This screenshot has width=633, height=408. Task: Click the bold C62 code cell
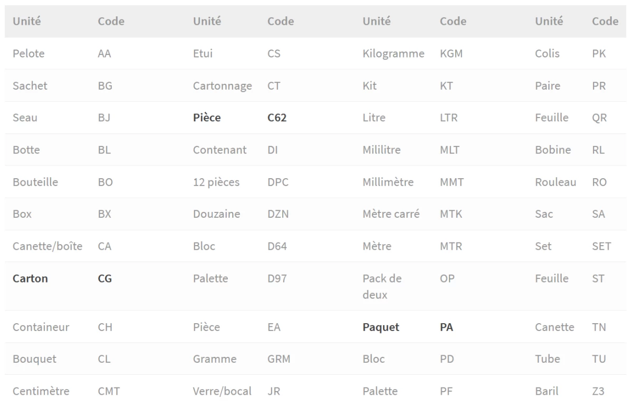coord(277,118)
